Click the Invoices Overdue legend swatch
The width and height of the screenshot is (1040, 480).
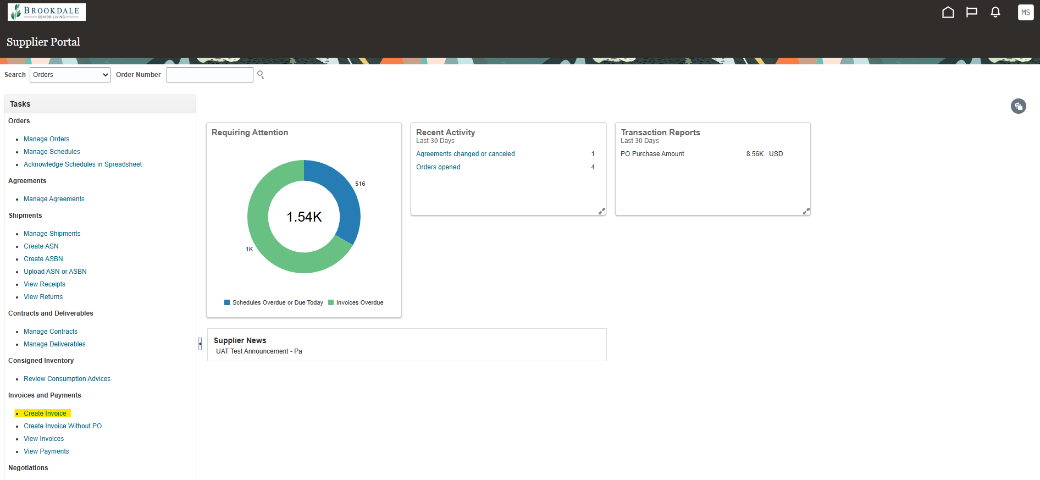point(331,302)
